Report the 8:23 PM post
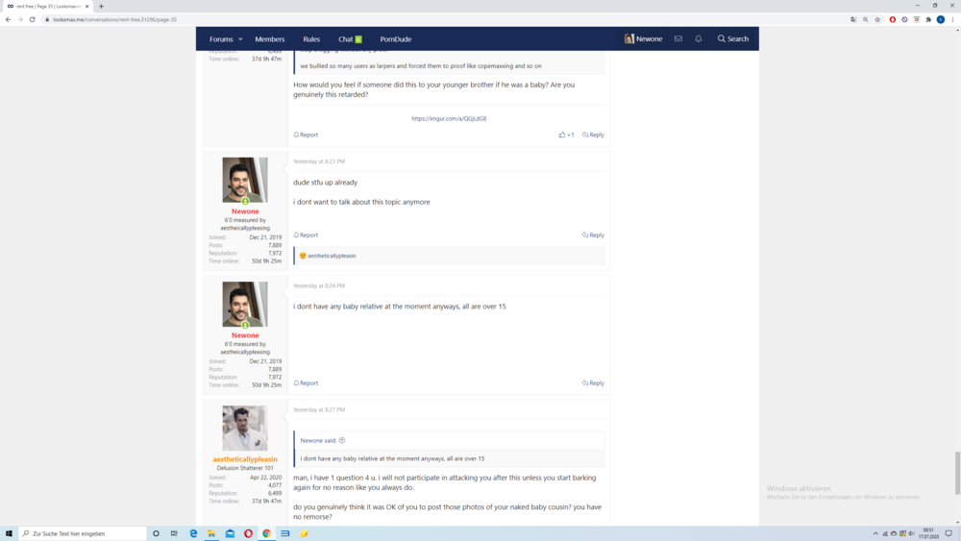 click(306, 235)
